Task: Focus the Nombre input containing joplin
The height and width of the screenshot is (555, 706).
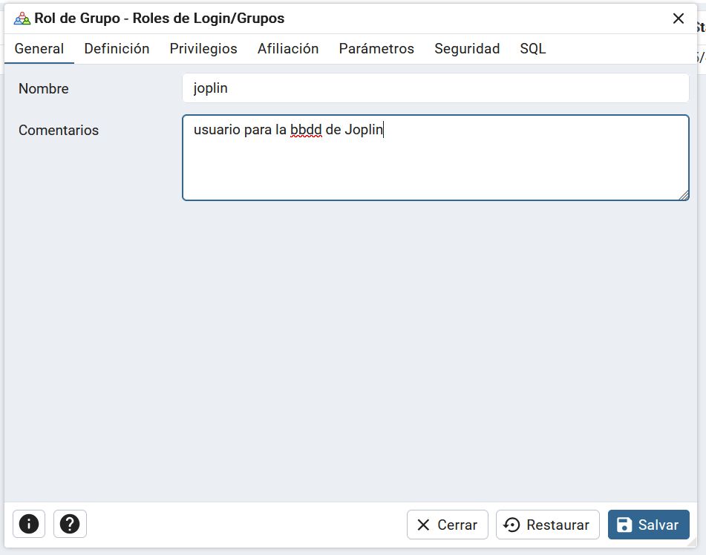Action: tap(435, 88)
